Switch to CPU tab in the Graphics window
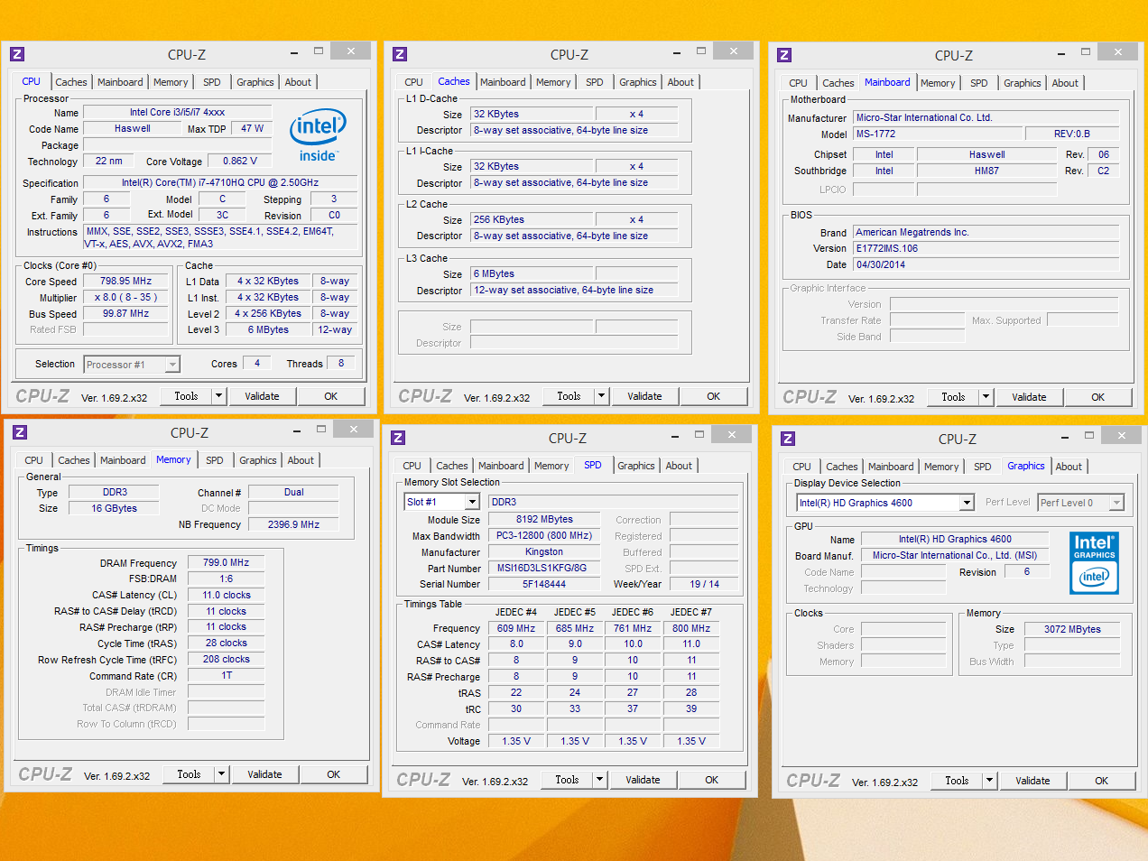 [x=801, y=467]
